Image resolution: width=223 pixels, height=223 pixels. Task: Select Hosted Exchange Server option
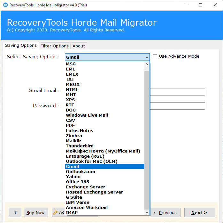point(105,192)
